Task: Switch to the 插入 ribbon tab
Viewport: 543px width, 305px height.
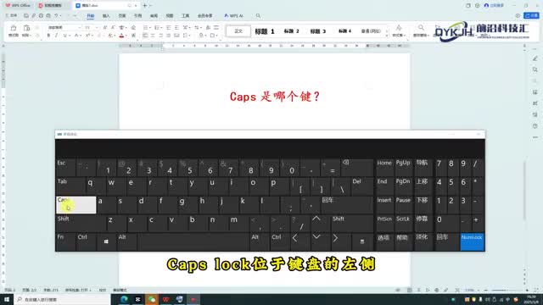Action: click(x=106, y=15)
